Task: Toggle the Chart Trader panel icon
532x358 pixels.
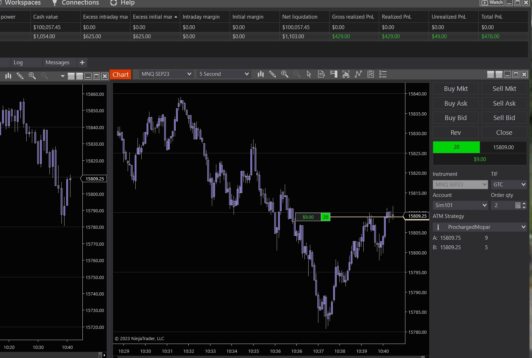Action: click(x=334, y=74)
